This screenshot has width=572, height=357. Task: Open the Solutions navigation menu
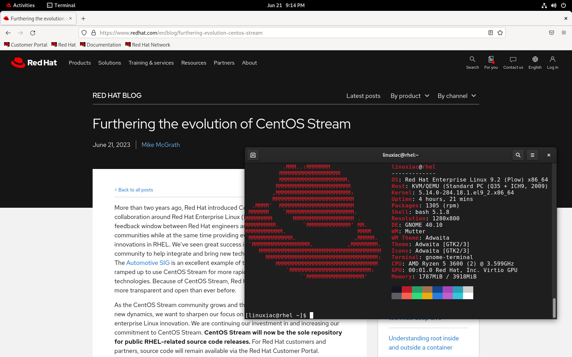(110, 63)
